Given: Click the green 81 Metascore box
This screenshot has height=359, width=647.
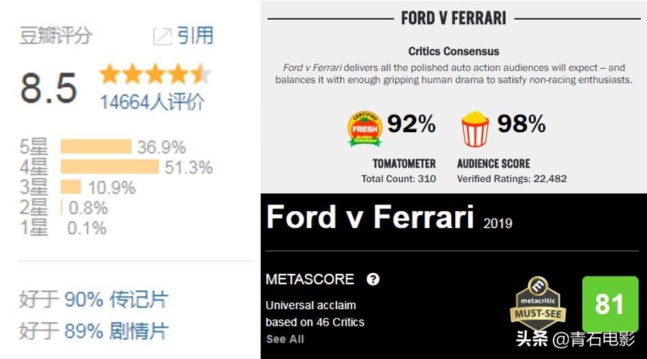Looking at the screenshot, I should tap(609, 304).
